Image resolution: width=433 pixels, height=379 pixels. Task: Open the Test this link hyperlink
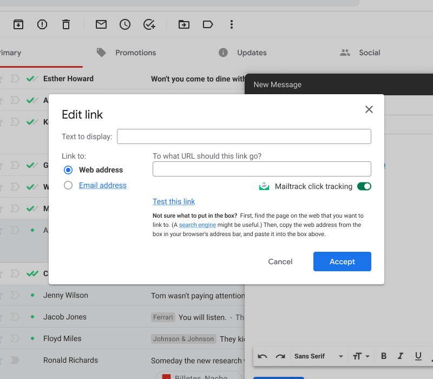[x=174, y=201]
